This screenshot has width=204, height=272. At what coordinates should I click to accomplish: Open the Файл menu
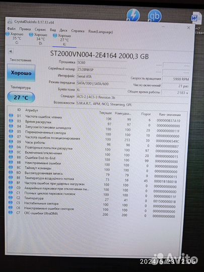pyautogui.click(x=11, y=28)
